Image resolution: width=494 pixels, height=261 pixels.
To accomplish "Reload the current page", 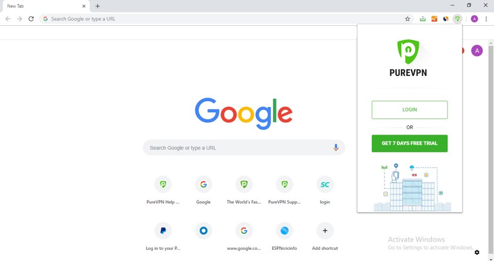I will coord(31,19).
